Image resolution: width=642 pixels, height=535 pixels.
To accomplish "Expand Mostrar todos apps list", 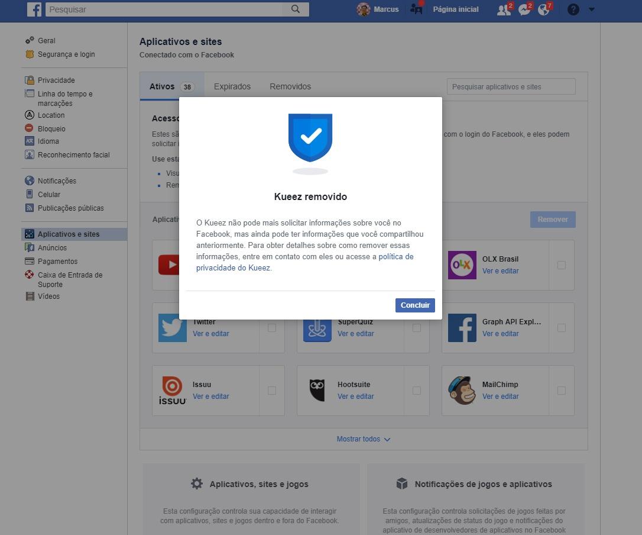I will (364, 439).
